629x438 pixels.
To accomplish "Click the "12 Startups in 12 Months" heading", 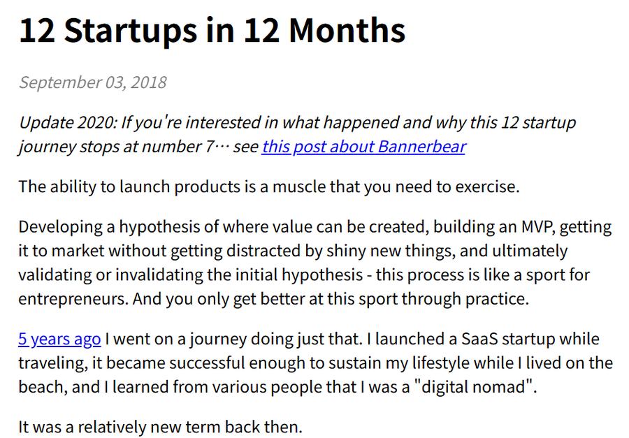I will [212, 31].
